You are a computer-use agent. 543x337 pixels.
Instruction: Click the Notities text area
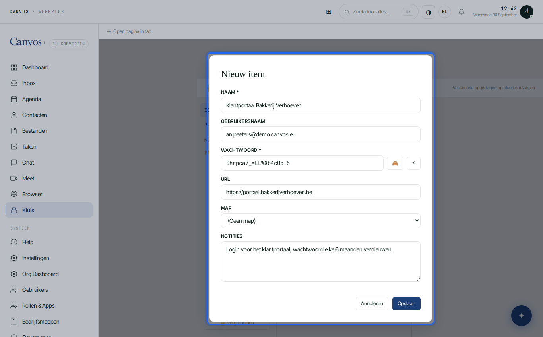[x=321, y=262]
